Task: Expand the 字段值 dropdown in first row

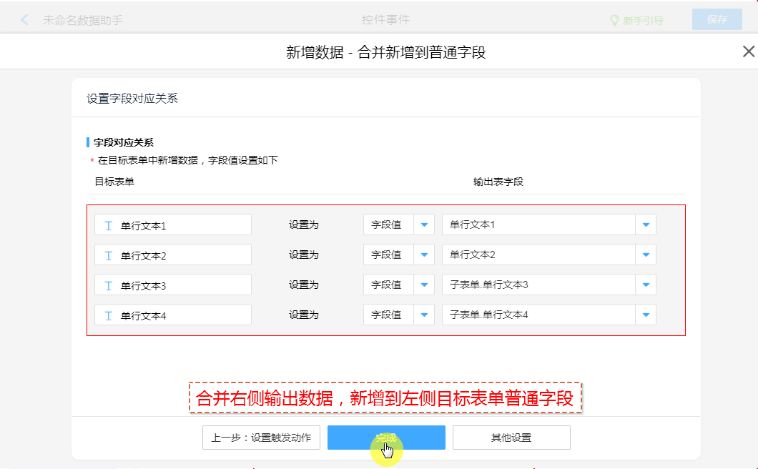Action: click(x=424, y=224)
